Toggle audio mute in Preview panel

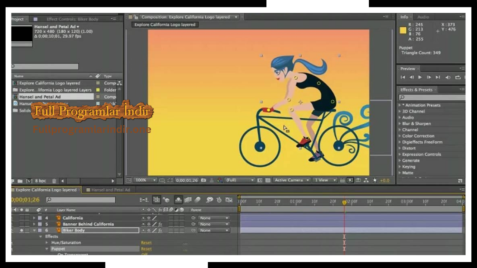pyautogui.click(x=448, y=77)
